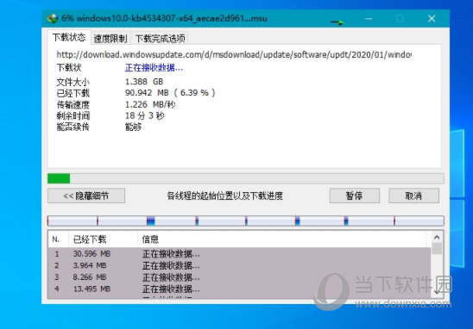This screenshot has height=329, width=473.
Task: Pause download with 暂停 button
Action: tap(355, 196)
